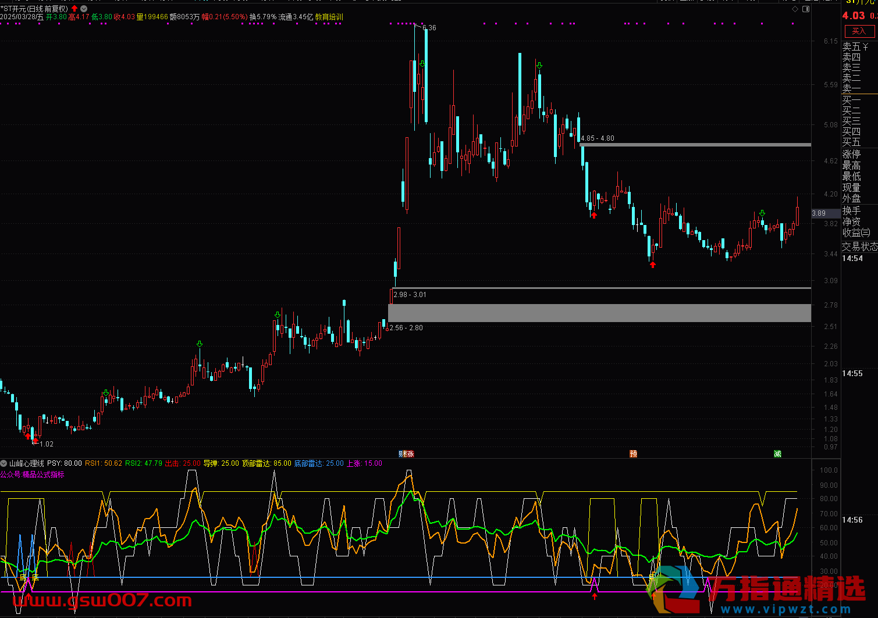Click the 4.85 - 4.80 gap label

point(598,138)
